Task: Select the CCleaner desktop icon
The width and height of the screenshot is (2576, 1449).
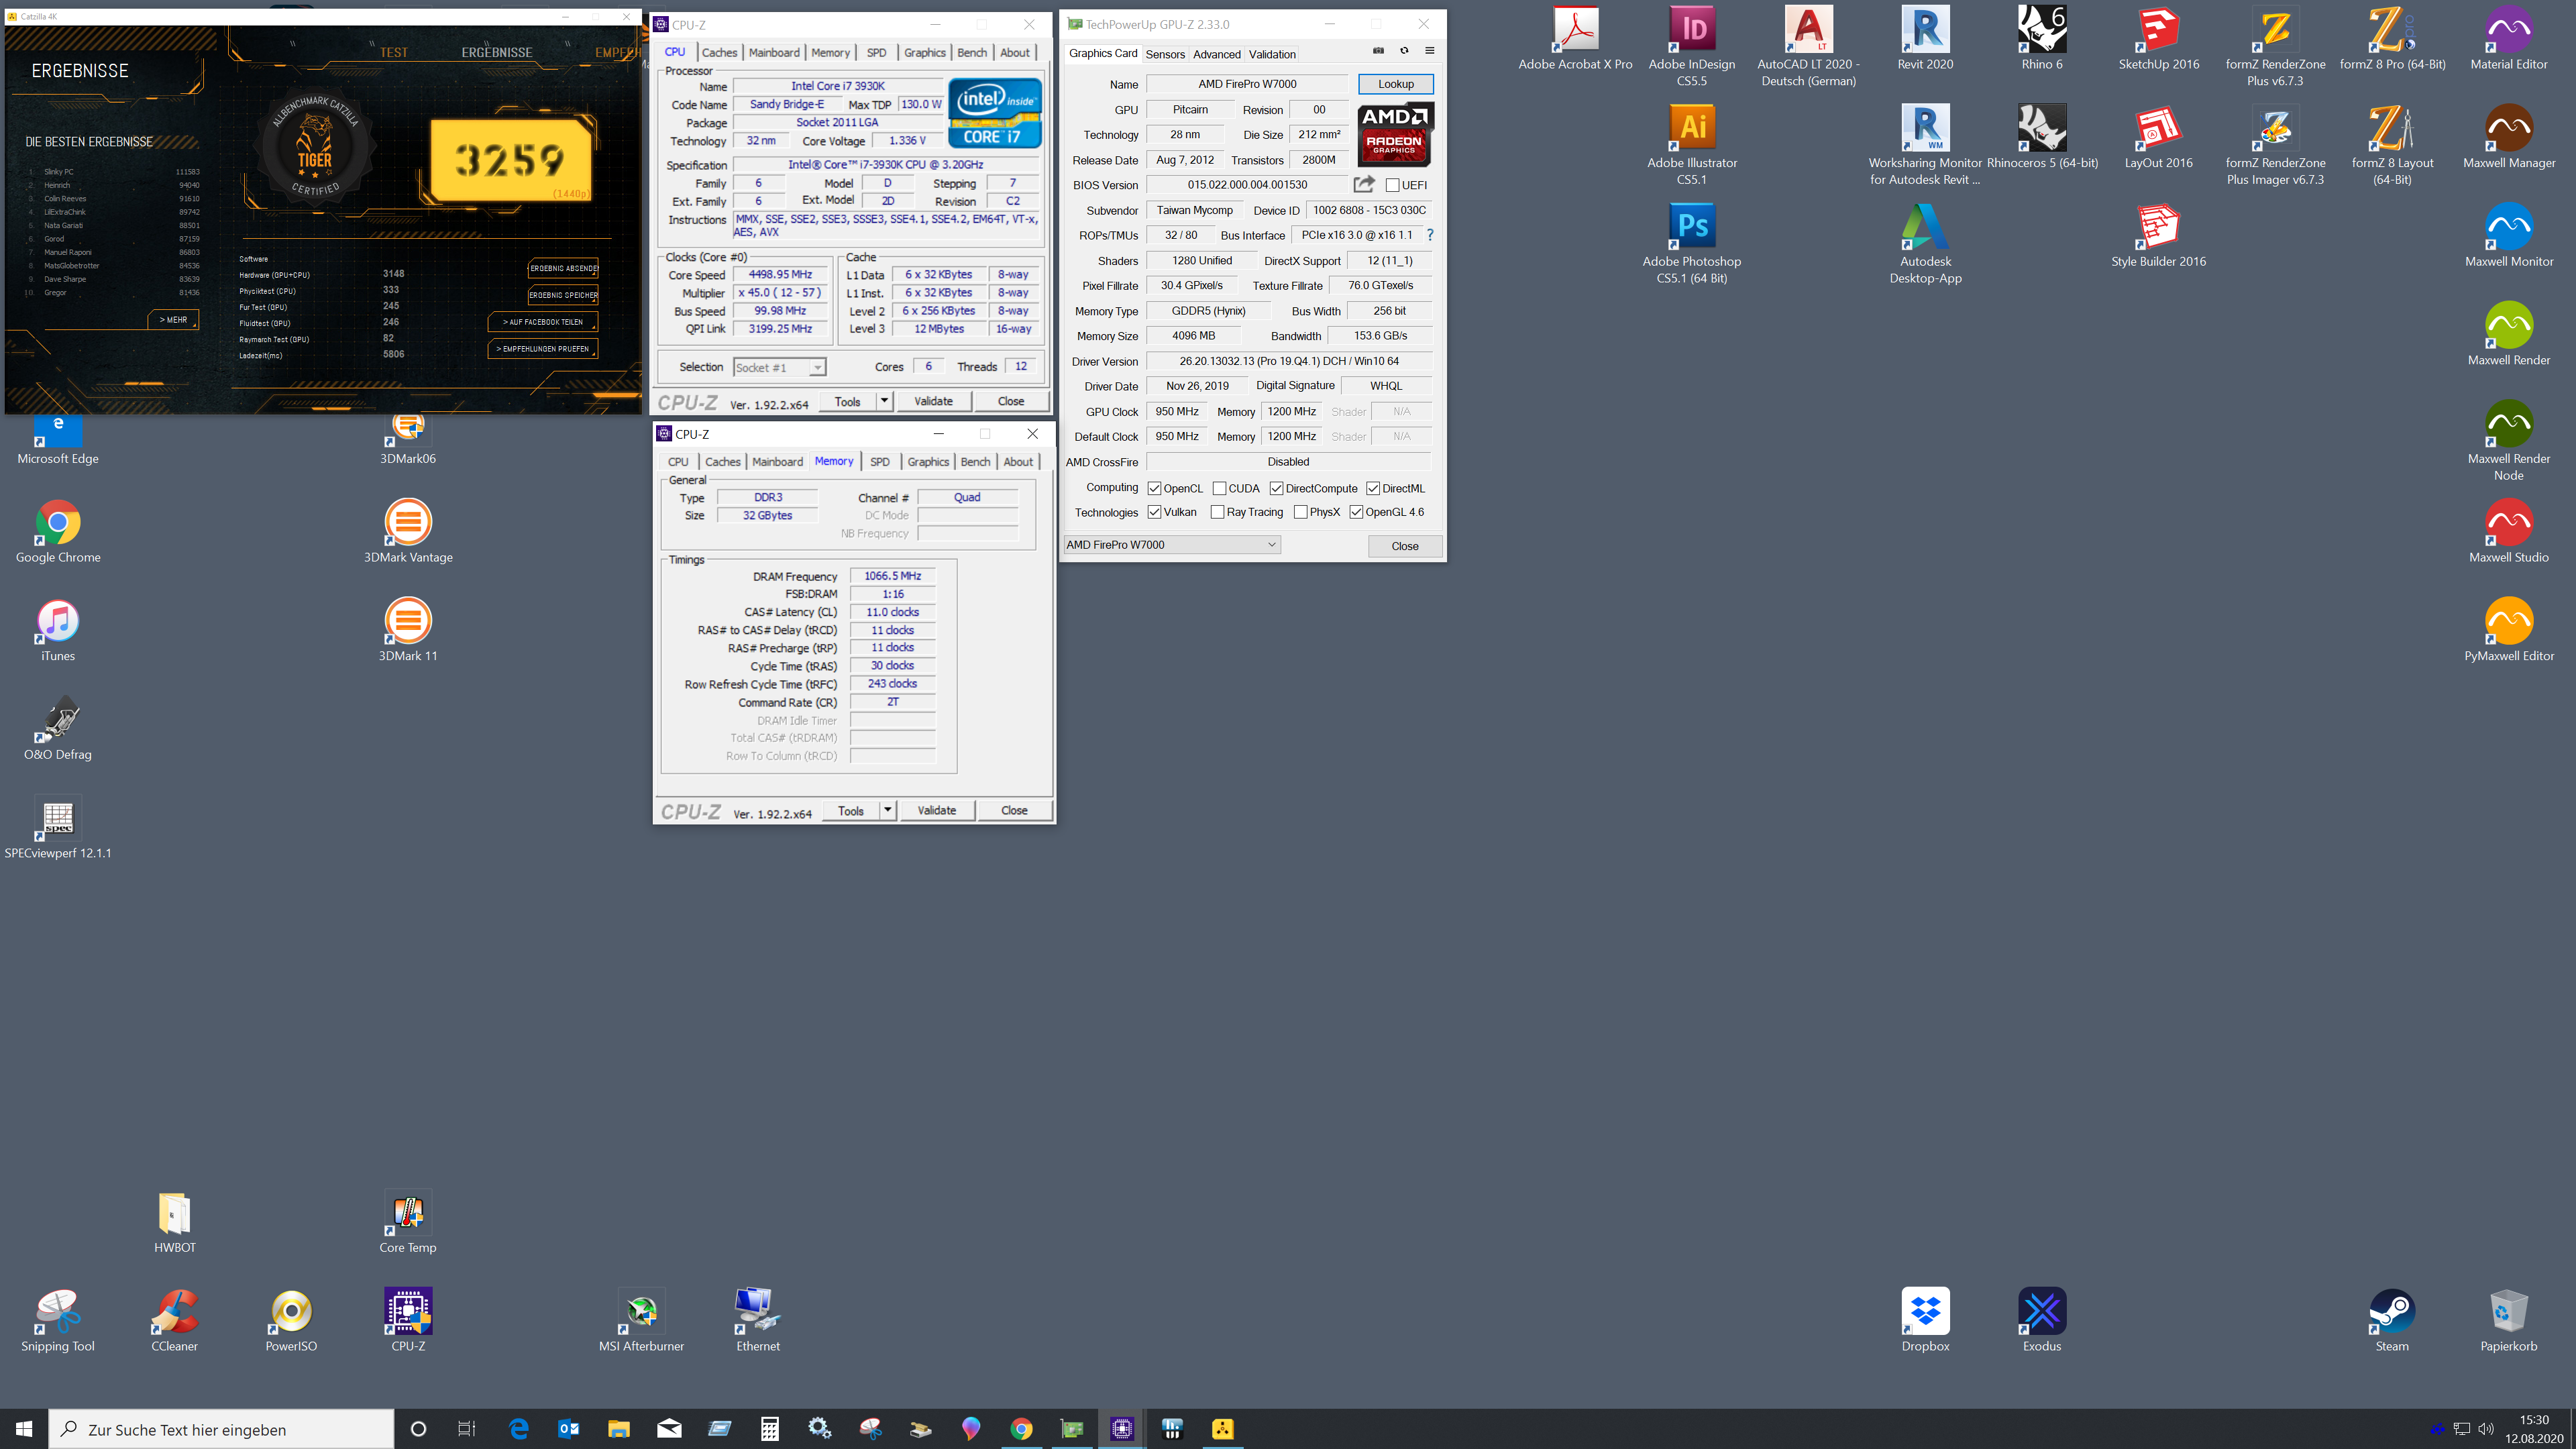Action: pyautogui.click(x=175, y=1321)
